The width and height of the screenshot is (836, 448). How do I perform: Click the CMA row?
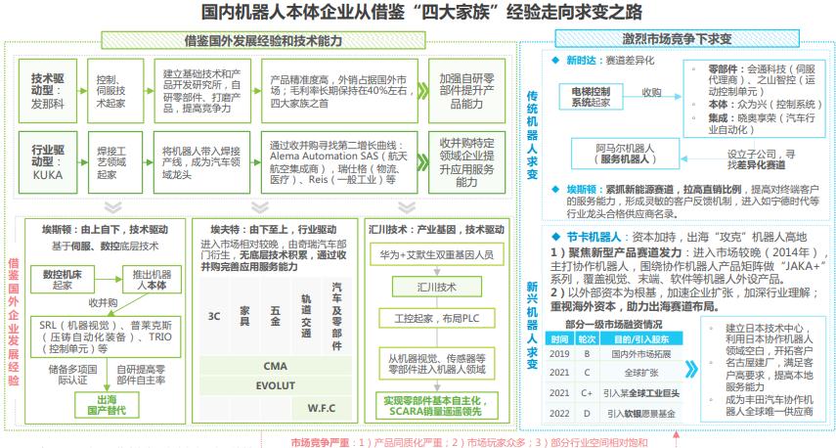click(276, 367)
